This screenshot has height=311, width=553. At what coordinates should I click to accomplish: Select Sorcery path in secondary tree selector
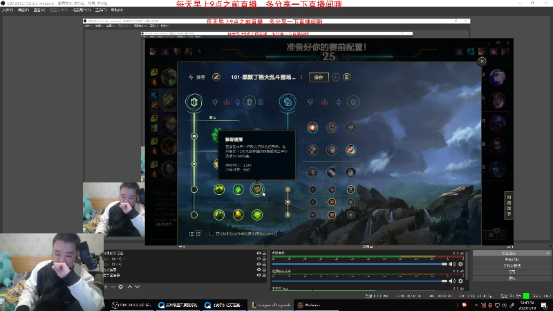tap(339, 102)
